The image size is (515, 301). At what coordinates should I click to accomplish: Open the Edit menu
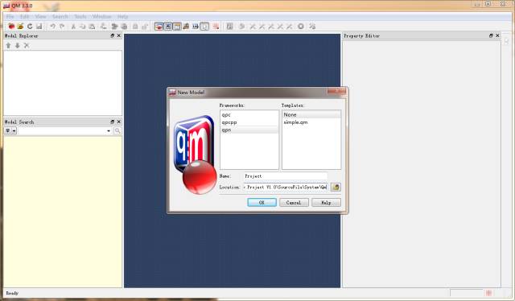(x=25, y=16)
